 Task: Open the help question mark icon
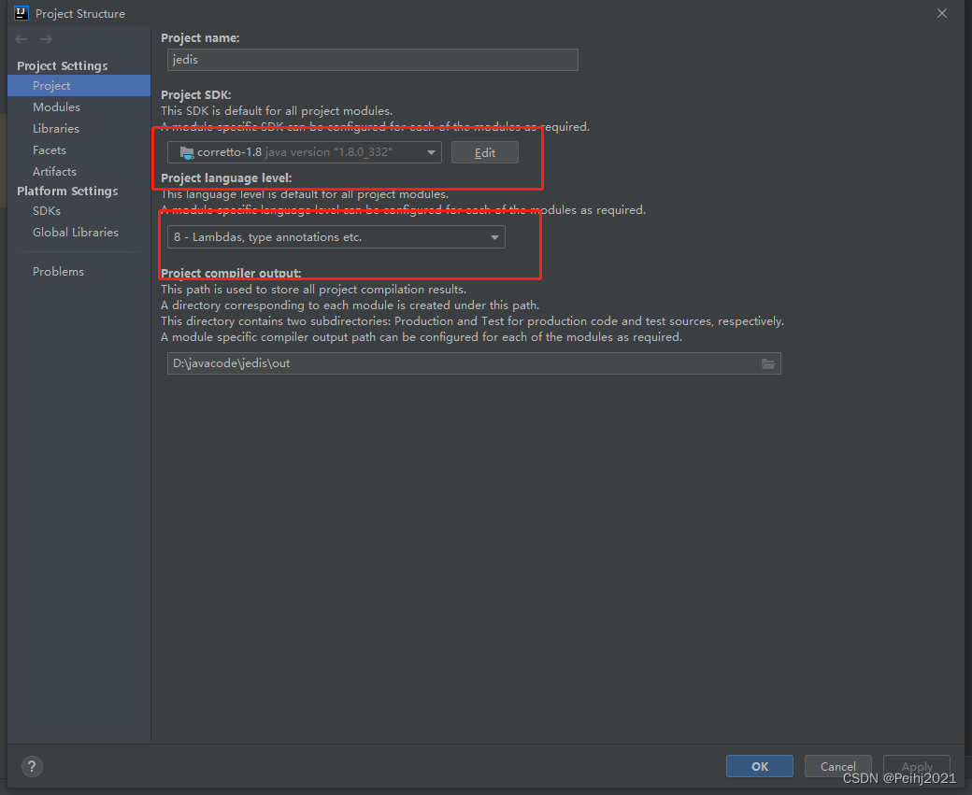coord(32,766)
